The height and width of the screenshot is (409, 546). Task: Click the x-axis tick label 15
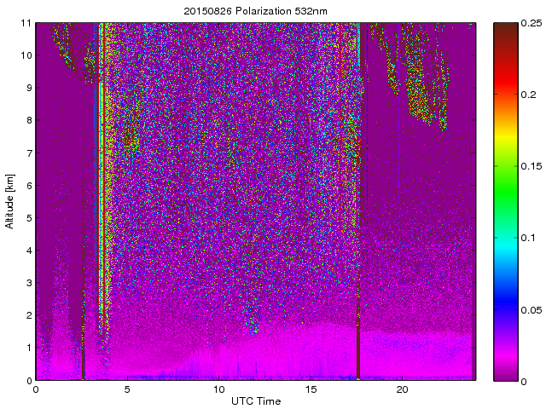click(x=311, y=389)
